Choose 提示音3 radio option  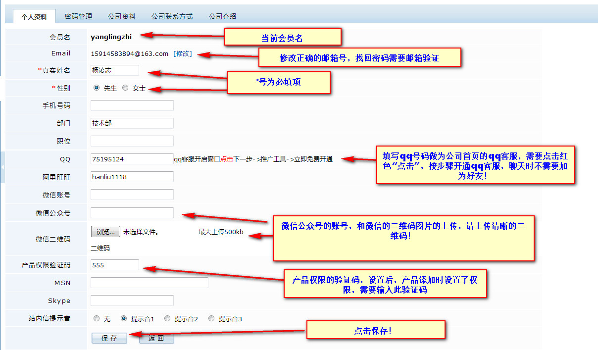coord(211,318)
